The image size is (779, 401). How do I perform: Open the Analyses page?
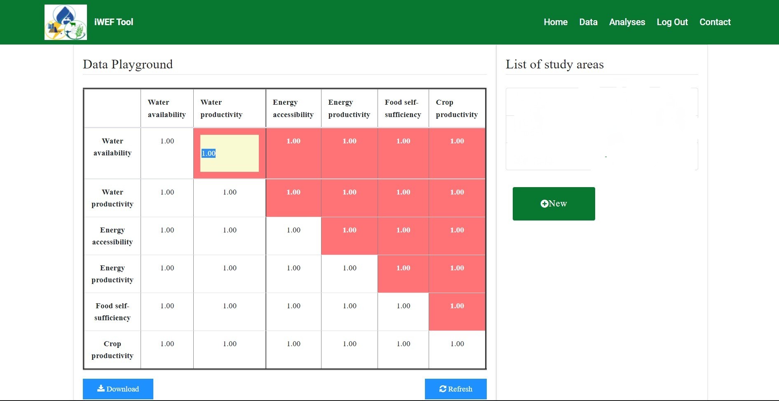626,22
